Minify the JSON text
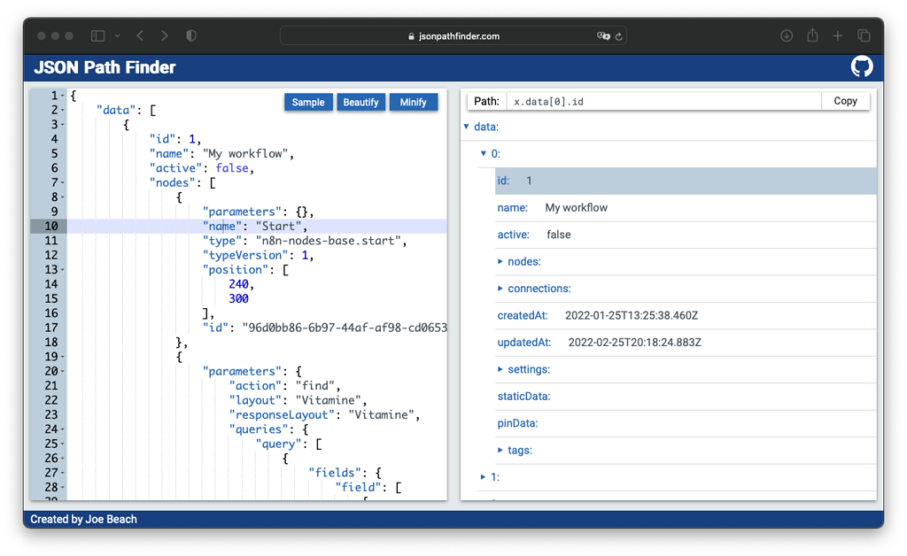Viewport: 907px width, 556px height. pos(413,102)
